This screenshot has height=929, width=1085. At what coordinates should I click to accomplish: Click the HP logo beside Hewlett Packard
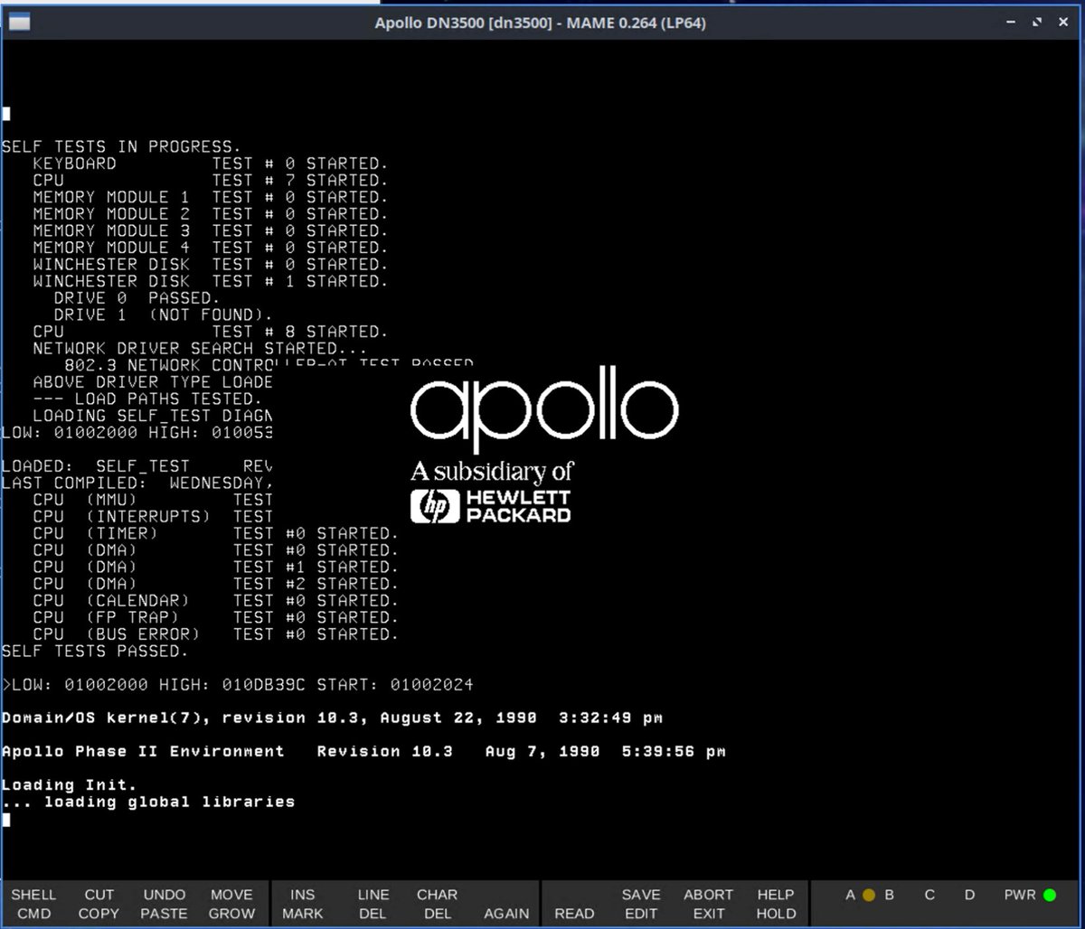click(435, 507)
